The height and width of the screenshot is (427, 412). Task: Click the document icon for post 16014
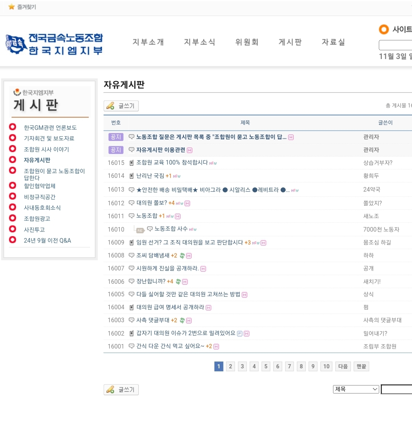point(132,176)
